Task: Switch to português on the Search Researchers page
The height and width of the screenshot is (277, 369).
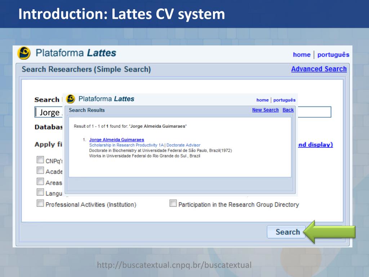Action: (333, 55)
